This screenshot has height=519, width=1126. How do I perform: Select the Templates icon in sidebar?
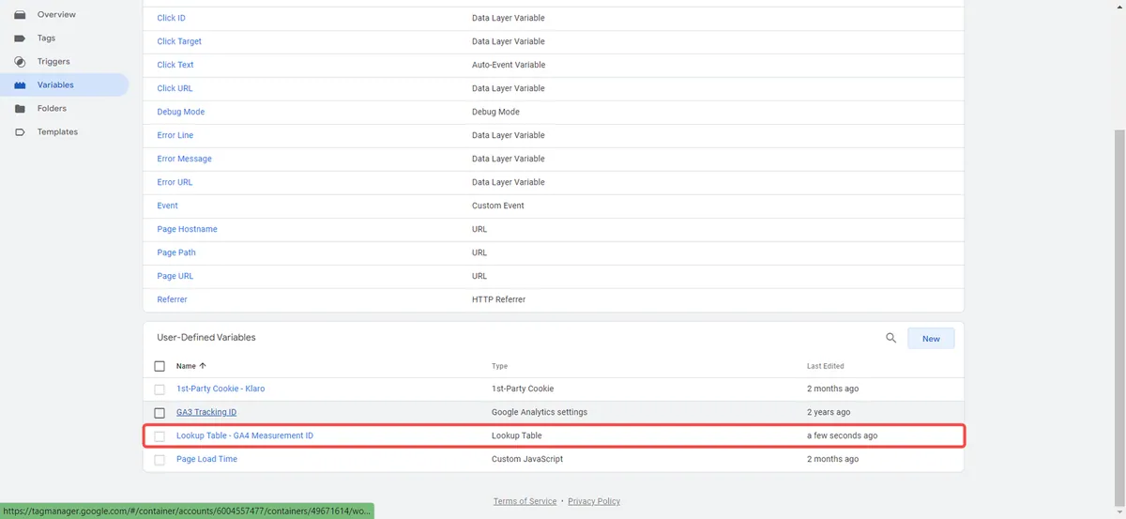pyautogui.click(x=20, y=132)
